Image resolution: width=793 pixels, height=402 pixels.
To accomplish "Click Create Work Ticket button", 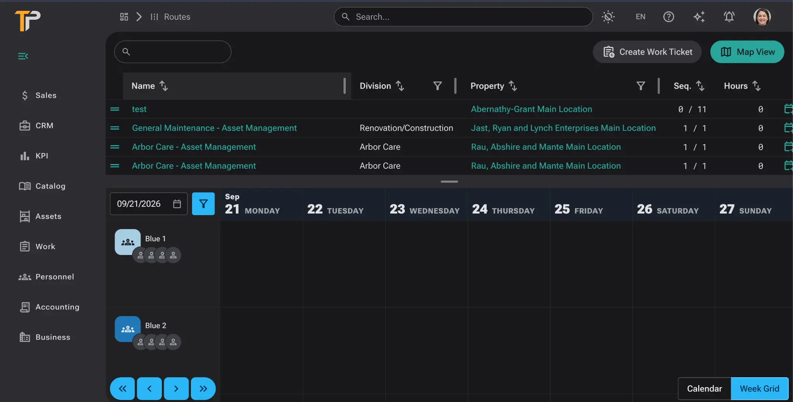I will click(647, 52).
